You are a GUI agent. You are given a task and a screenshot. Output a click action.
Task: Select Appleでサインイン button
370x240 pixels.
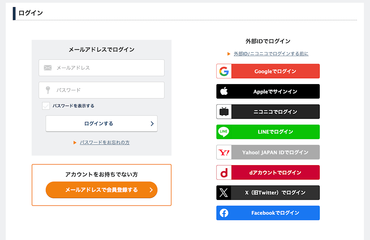[268, 92]
